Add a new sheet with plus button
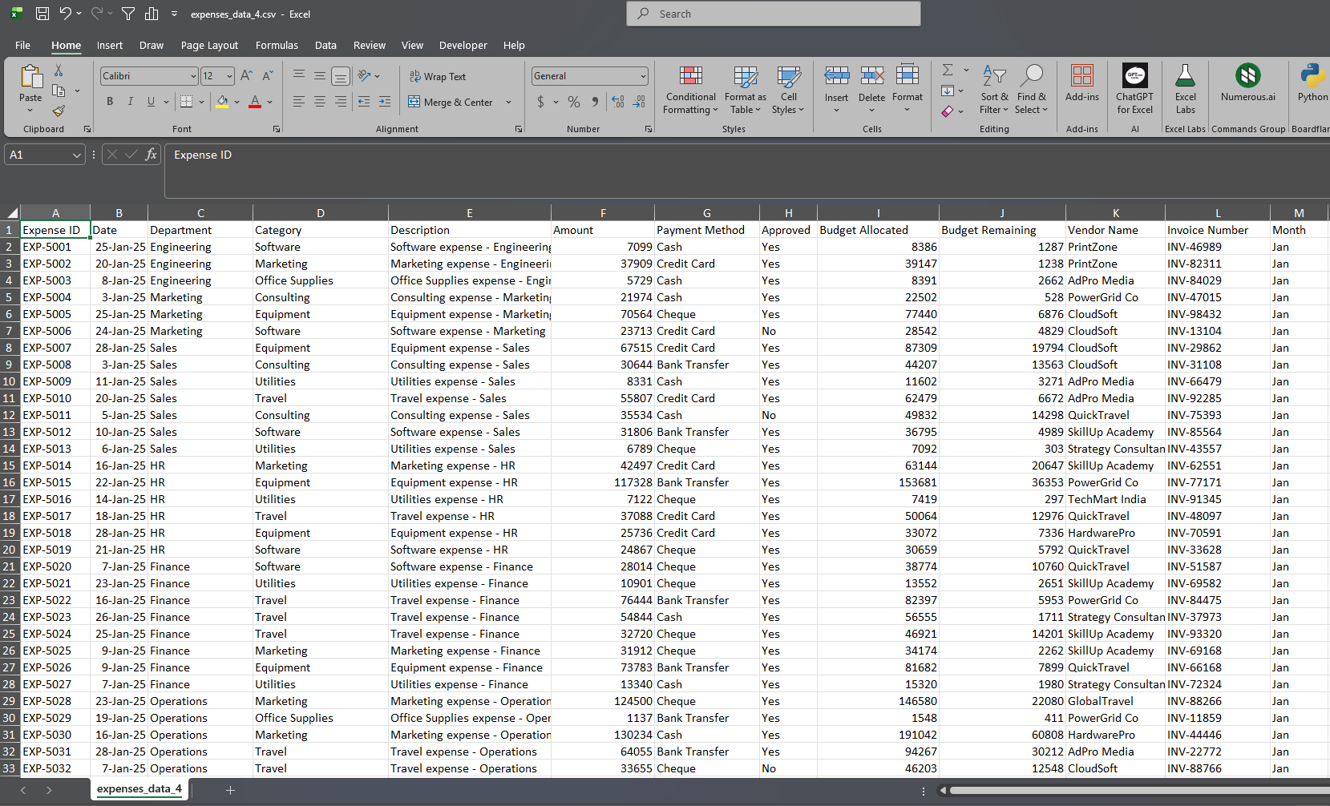The height and width of the screenshot is (806, 1330). click(230, 790)
